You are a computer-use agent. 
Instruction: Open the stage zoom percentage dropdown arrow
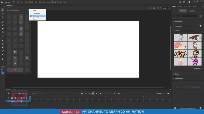[x=169, y=8]
